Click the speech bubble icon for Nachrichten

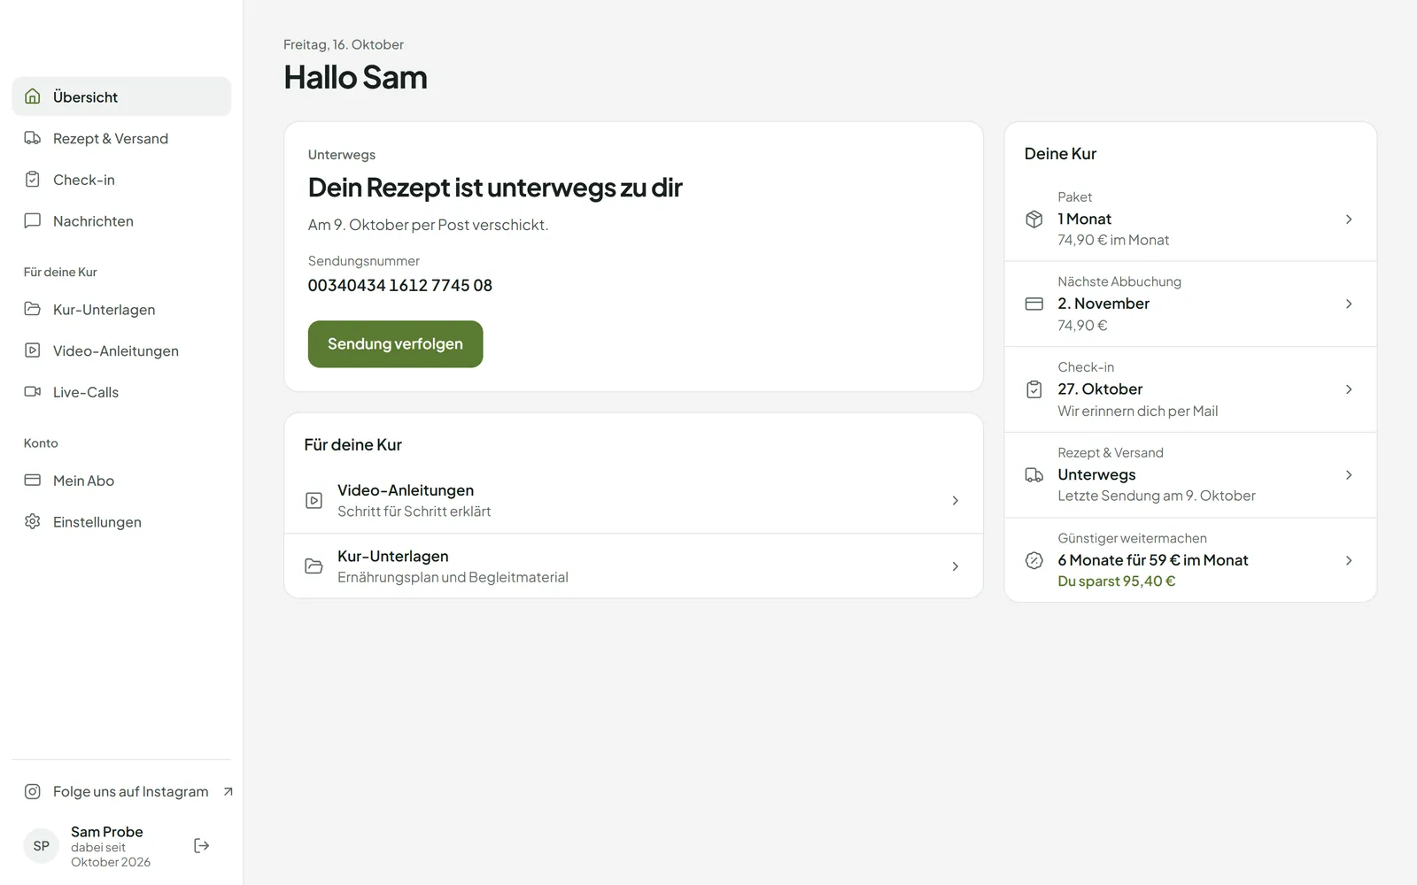pos(33,220)
